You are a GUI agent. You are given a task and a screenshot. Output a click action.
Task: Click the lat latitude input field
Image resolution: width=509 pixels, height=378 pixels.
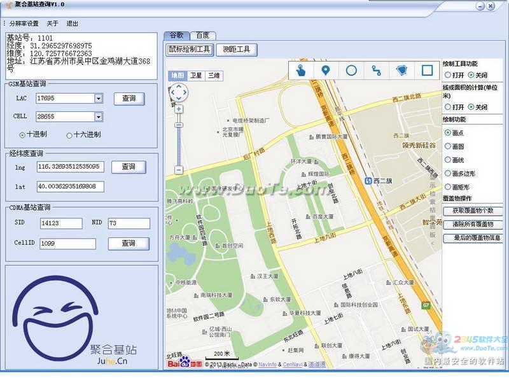[x=71, y=186]
